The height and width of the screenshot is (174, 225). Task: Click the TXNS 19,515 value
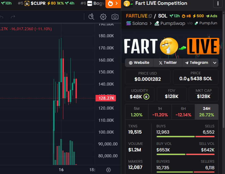tap(135, 132)
